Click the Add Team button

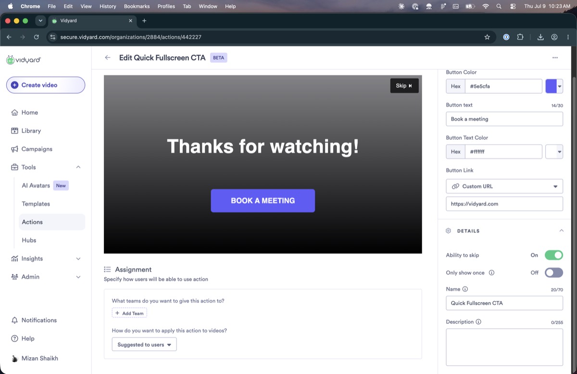click(129, 313)
